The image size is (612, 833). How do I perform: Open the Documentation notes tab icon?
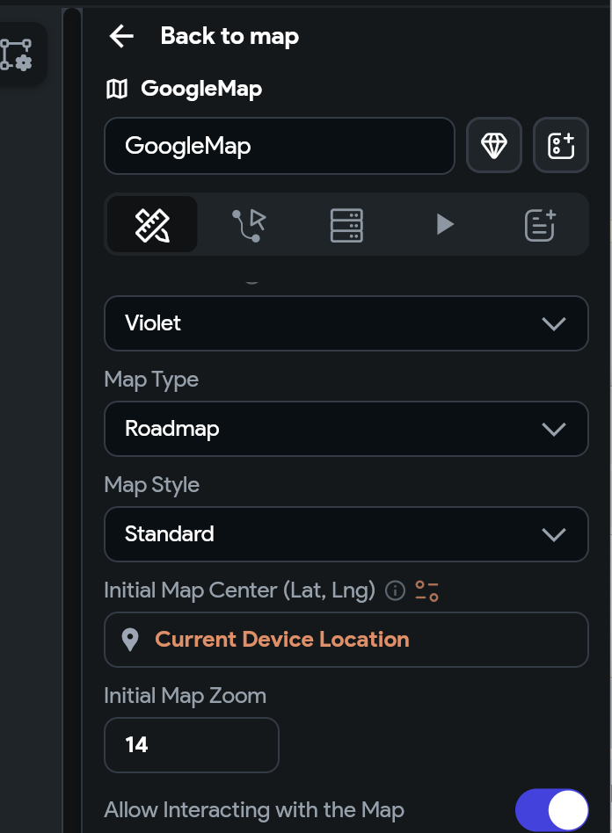point(540,225)
